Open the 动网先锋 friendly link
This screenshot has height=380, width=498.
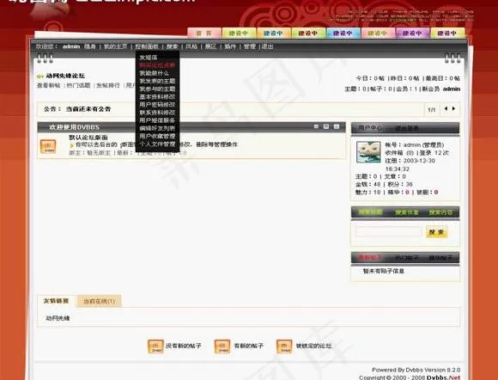tap(58, 318)
